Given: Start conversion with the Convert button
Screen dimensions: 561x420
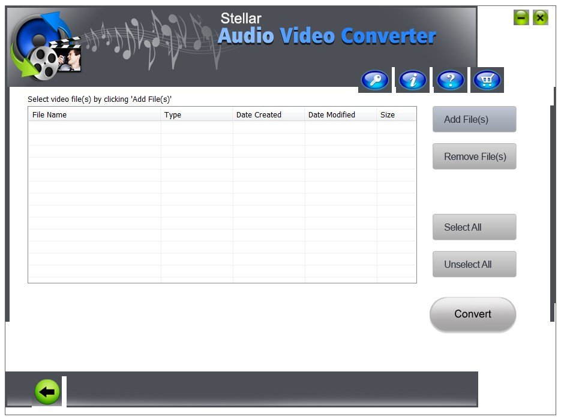Looking at the screenshot, I should click(x=473, y=314).
